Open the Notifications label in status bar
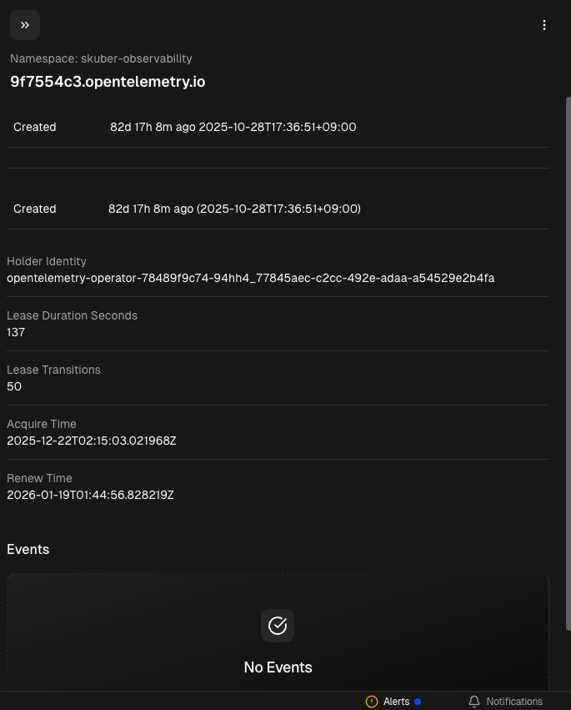571x710 pixels. click(x=514, y=702)
